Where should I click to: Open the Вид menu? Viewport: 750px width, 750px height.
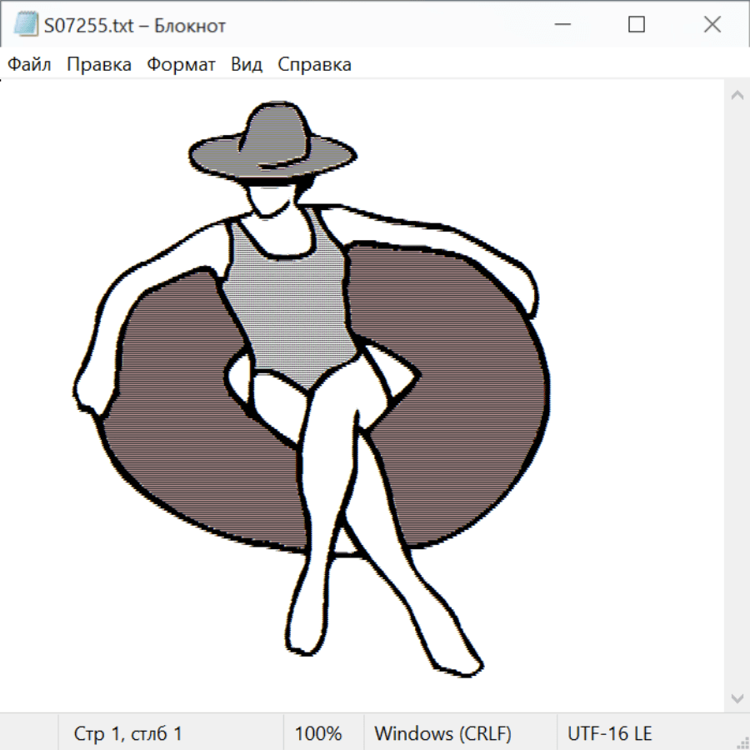(x=247, y=64)
